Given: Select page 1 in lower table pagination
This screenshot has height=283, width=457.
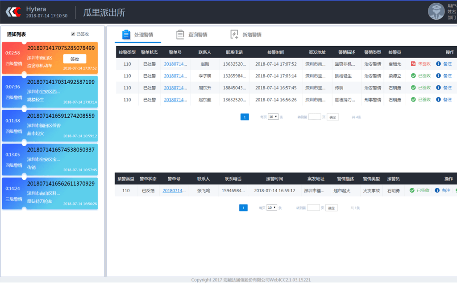Looking at the screenshot, I should click(x=243, y=207).
